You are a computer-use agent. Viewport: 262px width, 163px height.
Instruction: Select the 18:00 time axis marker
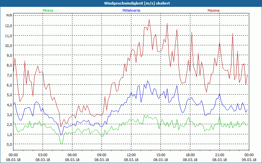190,155
